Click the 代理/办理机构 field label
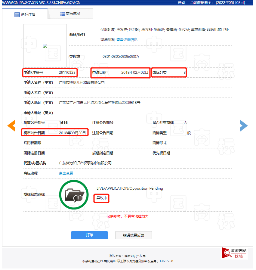Screen dimensions: 256x270 tap(35, 163)
